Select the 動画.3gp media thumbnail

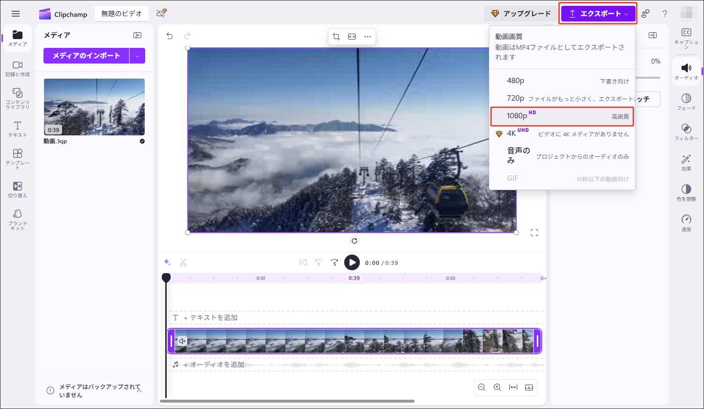pyautogui.click(x=94, y=107)
